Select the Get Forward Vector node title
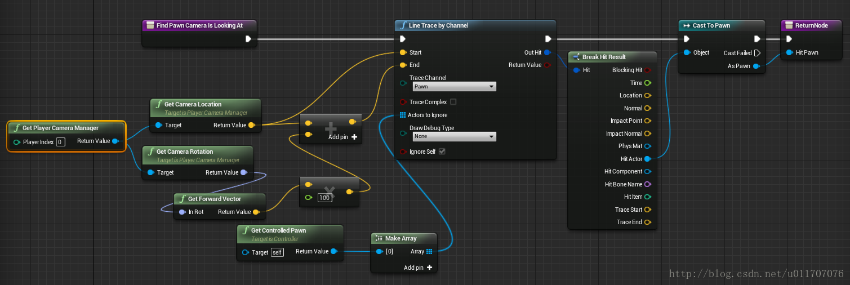Viewport: 850px width, 285px height. [x=220, y=199]
